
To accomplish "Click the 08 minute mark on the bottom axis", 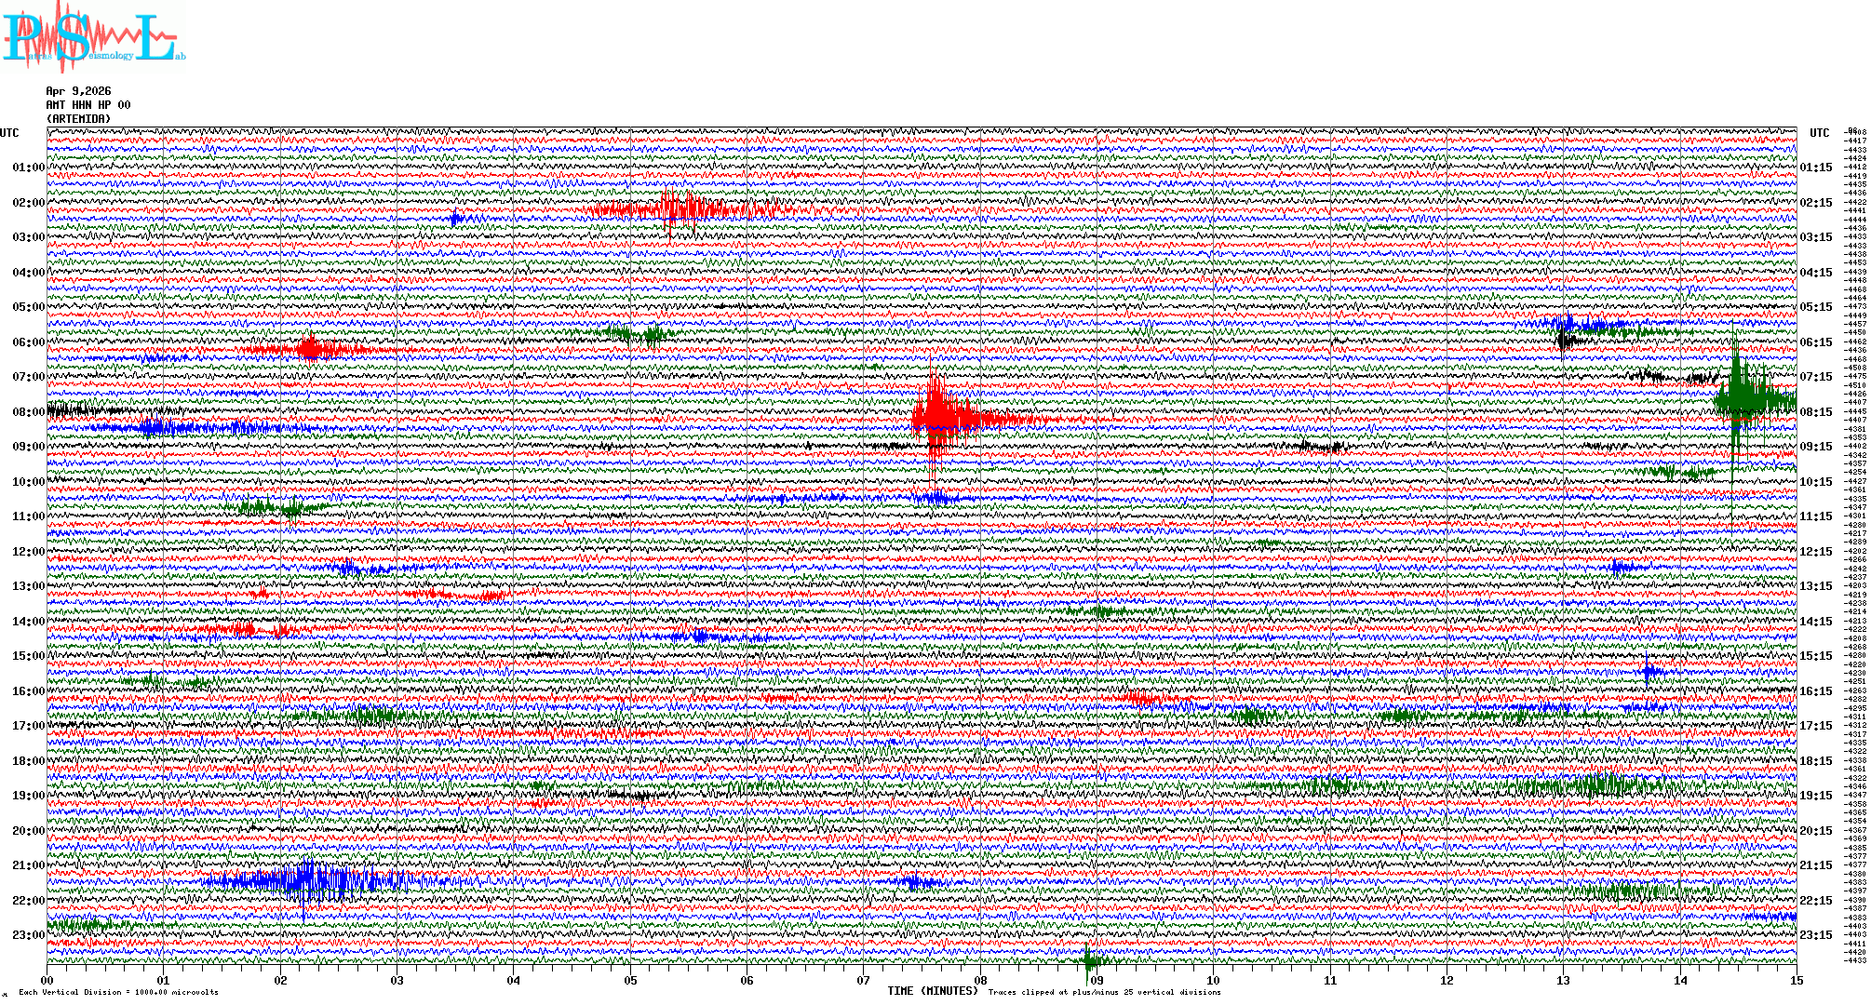I will (980, 980).
